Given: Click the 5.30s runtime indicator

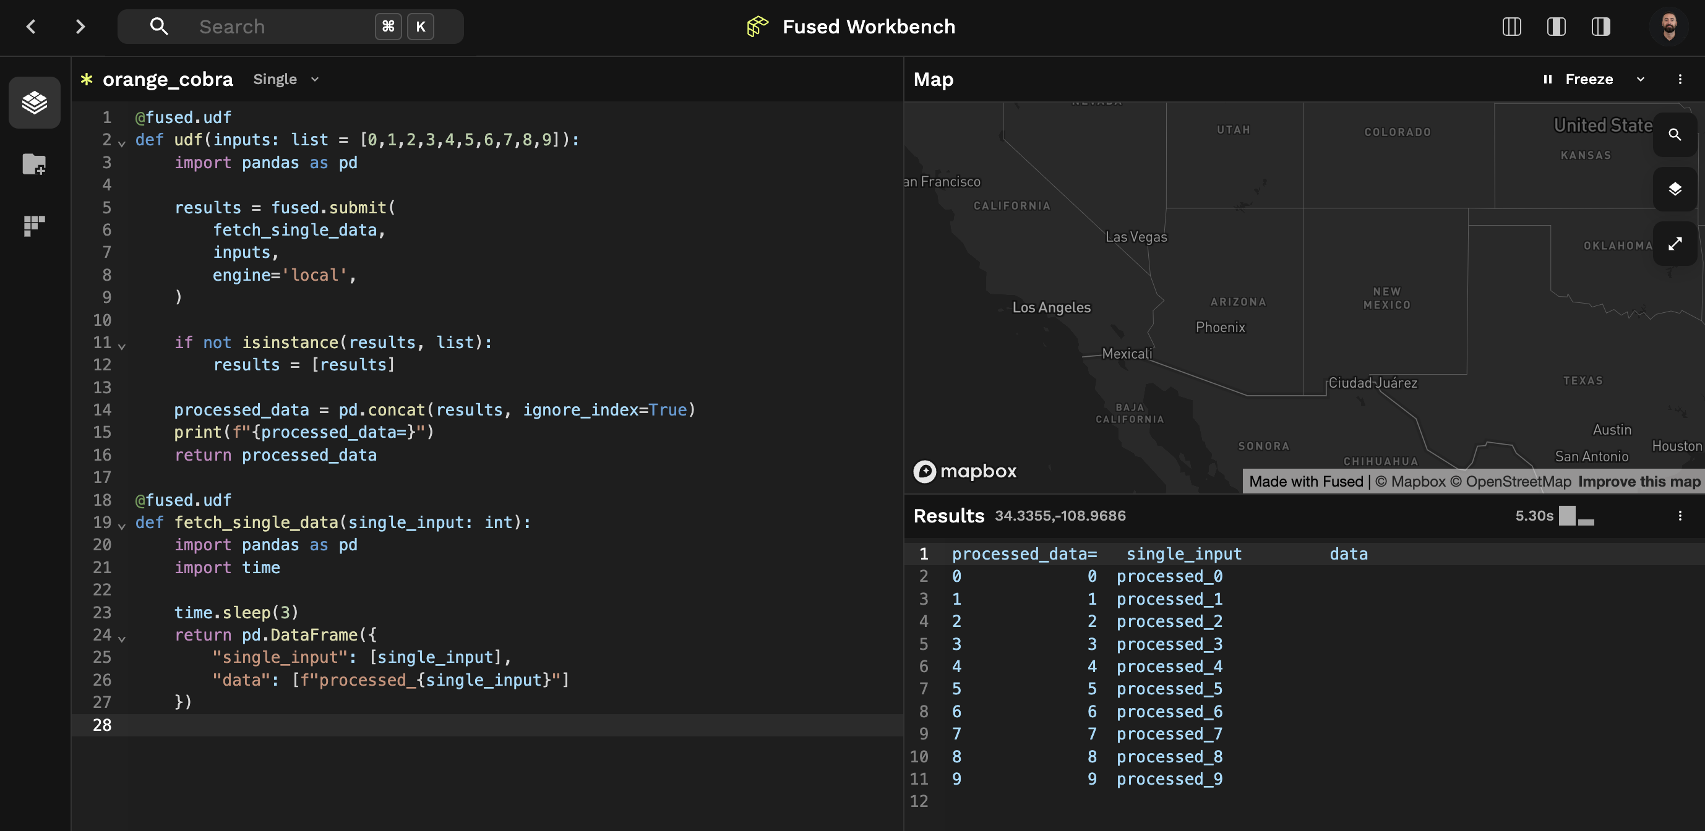Looking at the screenshot, I should pyautogui.click(x=1534, y=516).
